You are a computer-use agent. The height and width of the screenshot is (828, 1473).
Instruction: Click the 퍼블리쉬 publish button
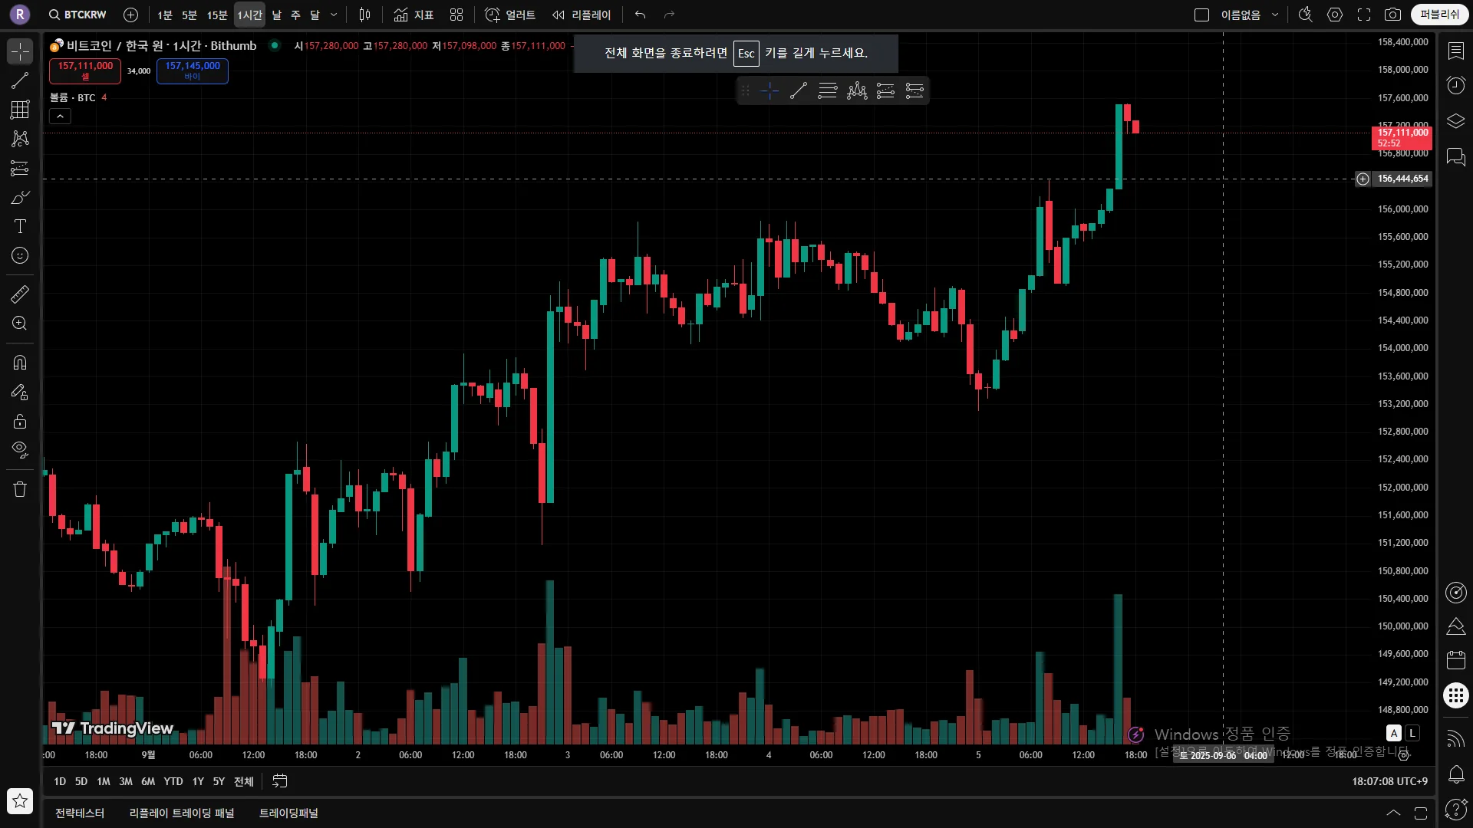(x=1439, y=15)
